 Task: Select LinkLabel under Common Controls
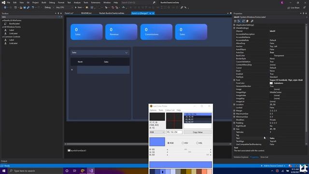coord(13,43)
